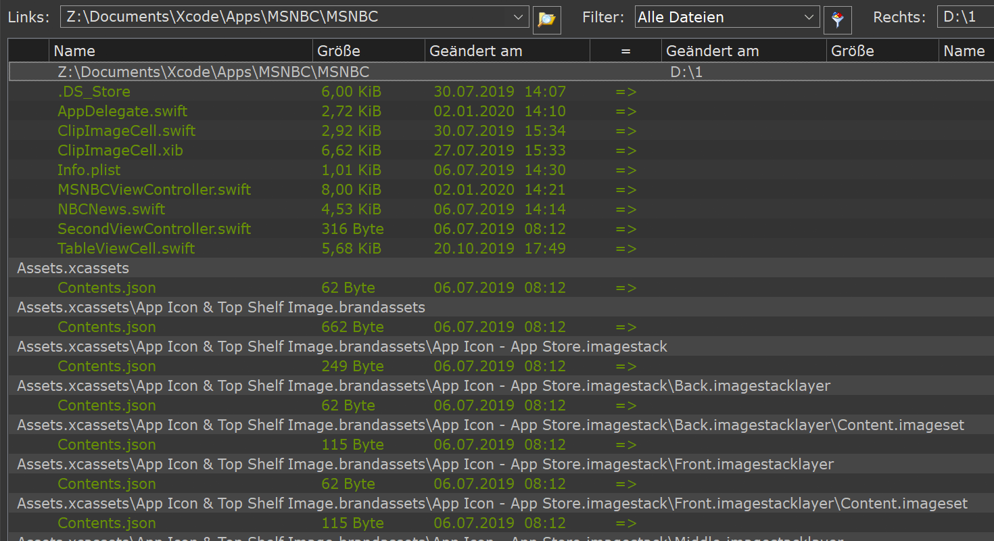The height and width of the screenshot is (541, 994).
Task: Click into the Rechts path field
Action: click(966, 17)
